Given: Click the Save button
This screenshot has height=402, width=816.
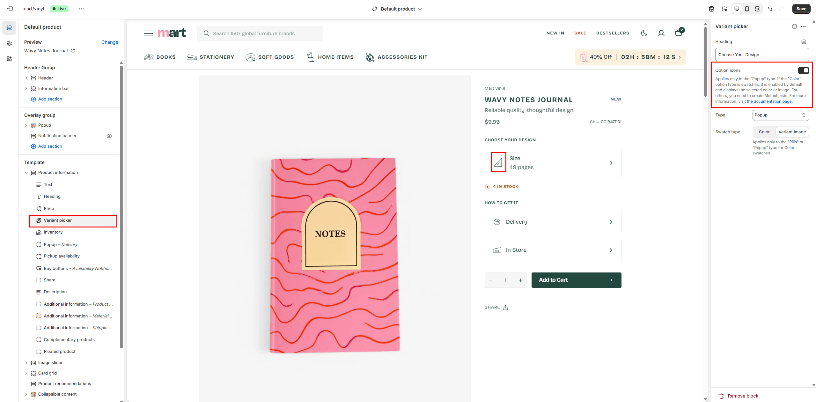Looking at the screenshot, I should click(x=801, y=9).
